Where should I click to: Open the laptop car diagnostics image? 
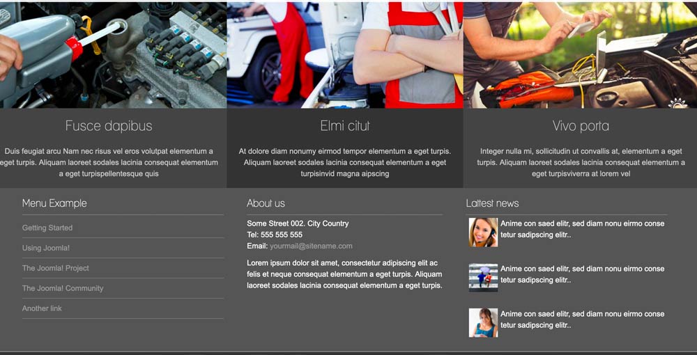pyautogui.click(x=580, y=54)
